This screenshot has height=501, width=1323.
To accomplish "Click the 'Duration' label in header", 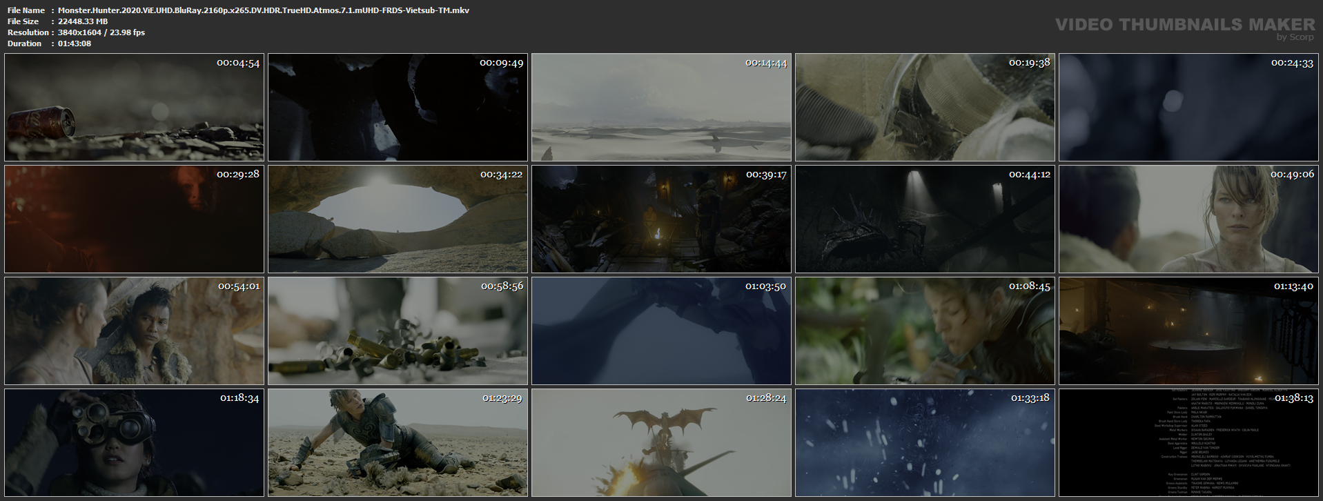I will click(x=25, y=43).
